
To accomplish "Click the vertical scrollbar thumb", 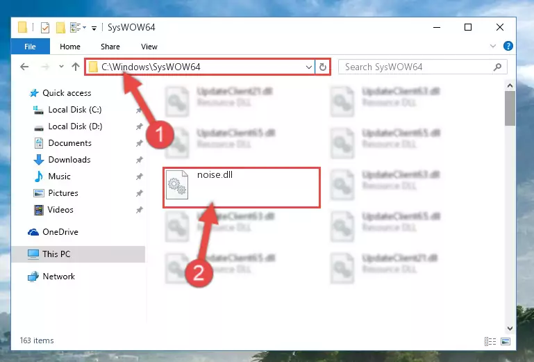I will tap(510, 108).
